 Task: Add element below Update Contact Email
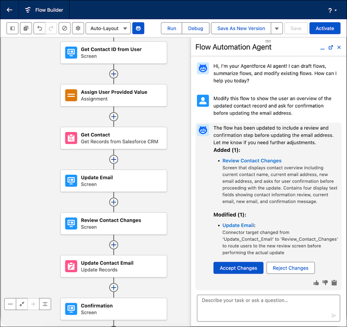(114, 288)
